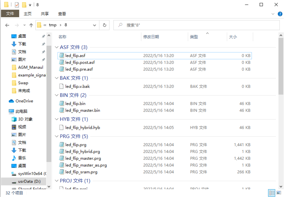Open the 视频 library folder
The image size is (284, 197).
[x=22, y=127]
